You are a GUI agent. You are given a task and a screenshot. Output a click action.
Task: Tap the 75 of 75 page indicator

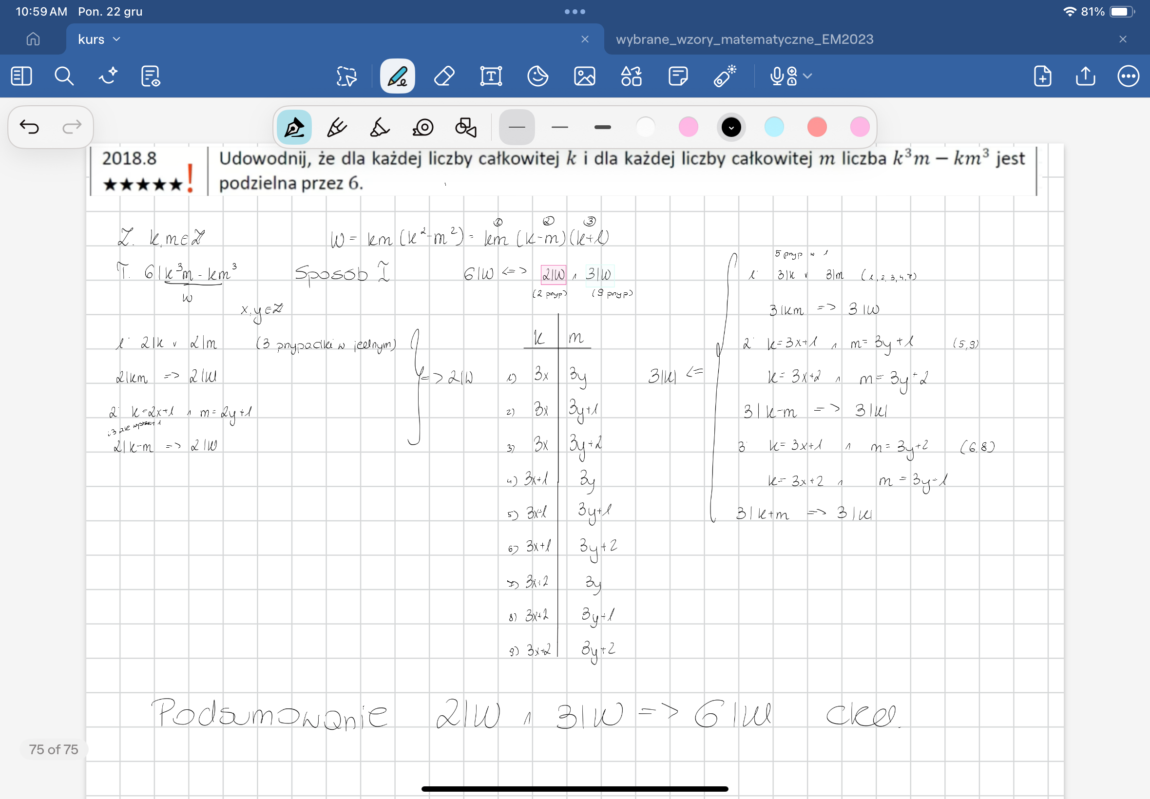coord(54,749)
